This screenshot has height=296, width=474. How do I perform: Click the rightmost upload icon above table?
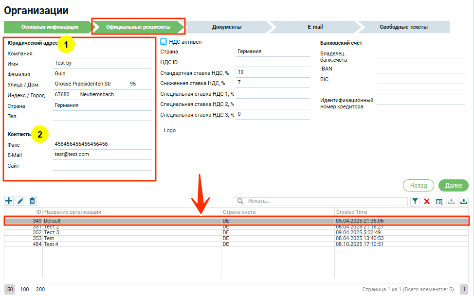pos(463,202)
